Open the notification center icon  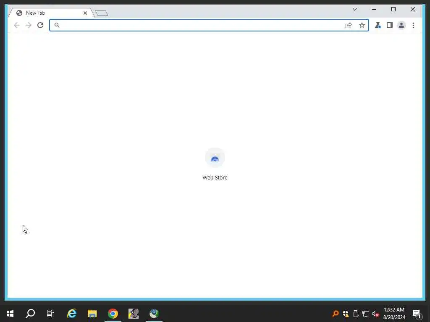click(417, 314)
